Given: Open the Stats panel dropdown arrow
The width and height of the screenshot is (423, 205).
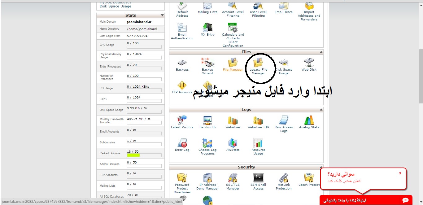Looking at the screenshot, I should (162, 15).
